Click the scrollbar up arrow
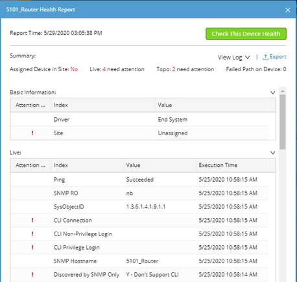The image size is (297, 282). tap(283, 91)
